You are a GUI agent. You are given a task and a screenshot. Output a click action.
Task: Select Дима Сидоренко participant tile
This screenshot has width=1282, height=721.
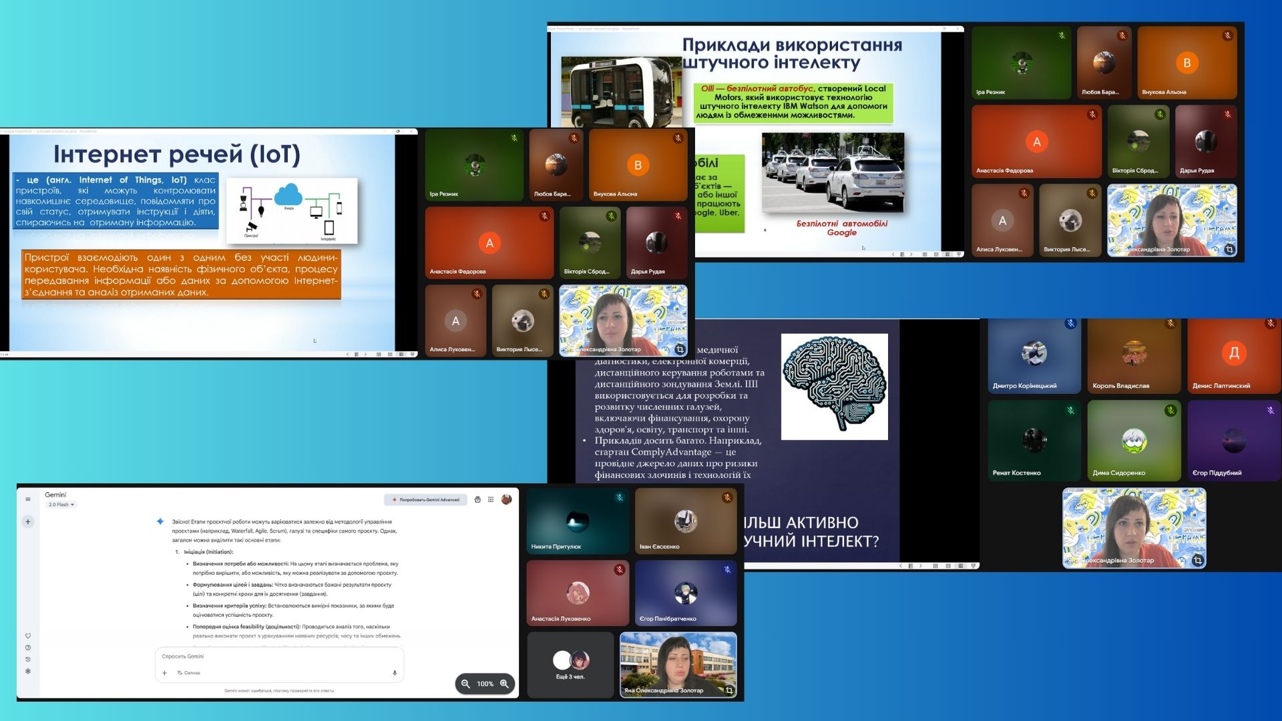1134,441
